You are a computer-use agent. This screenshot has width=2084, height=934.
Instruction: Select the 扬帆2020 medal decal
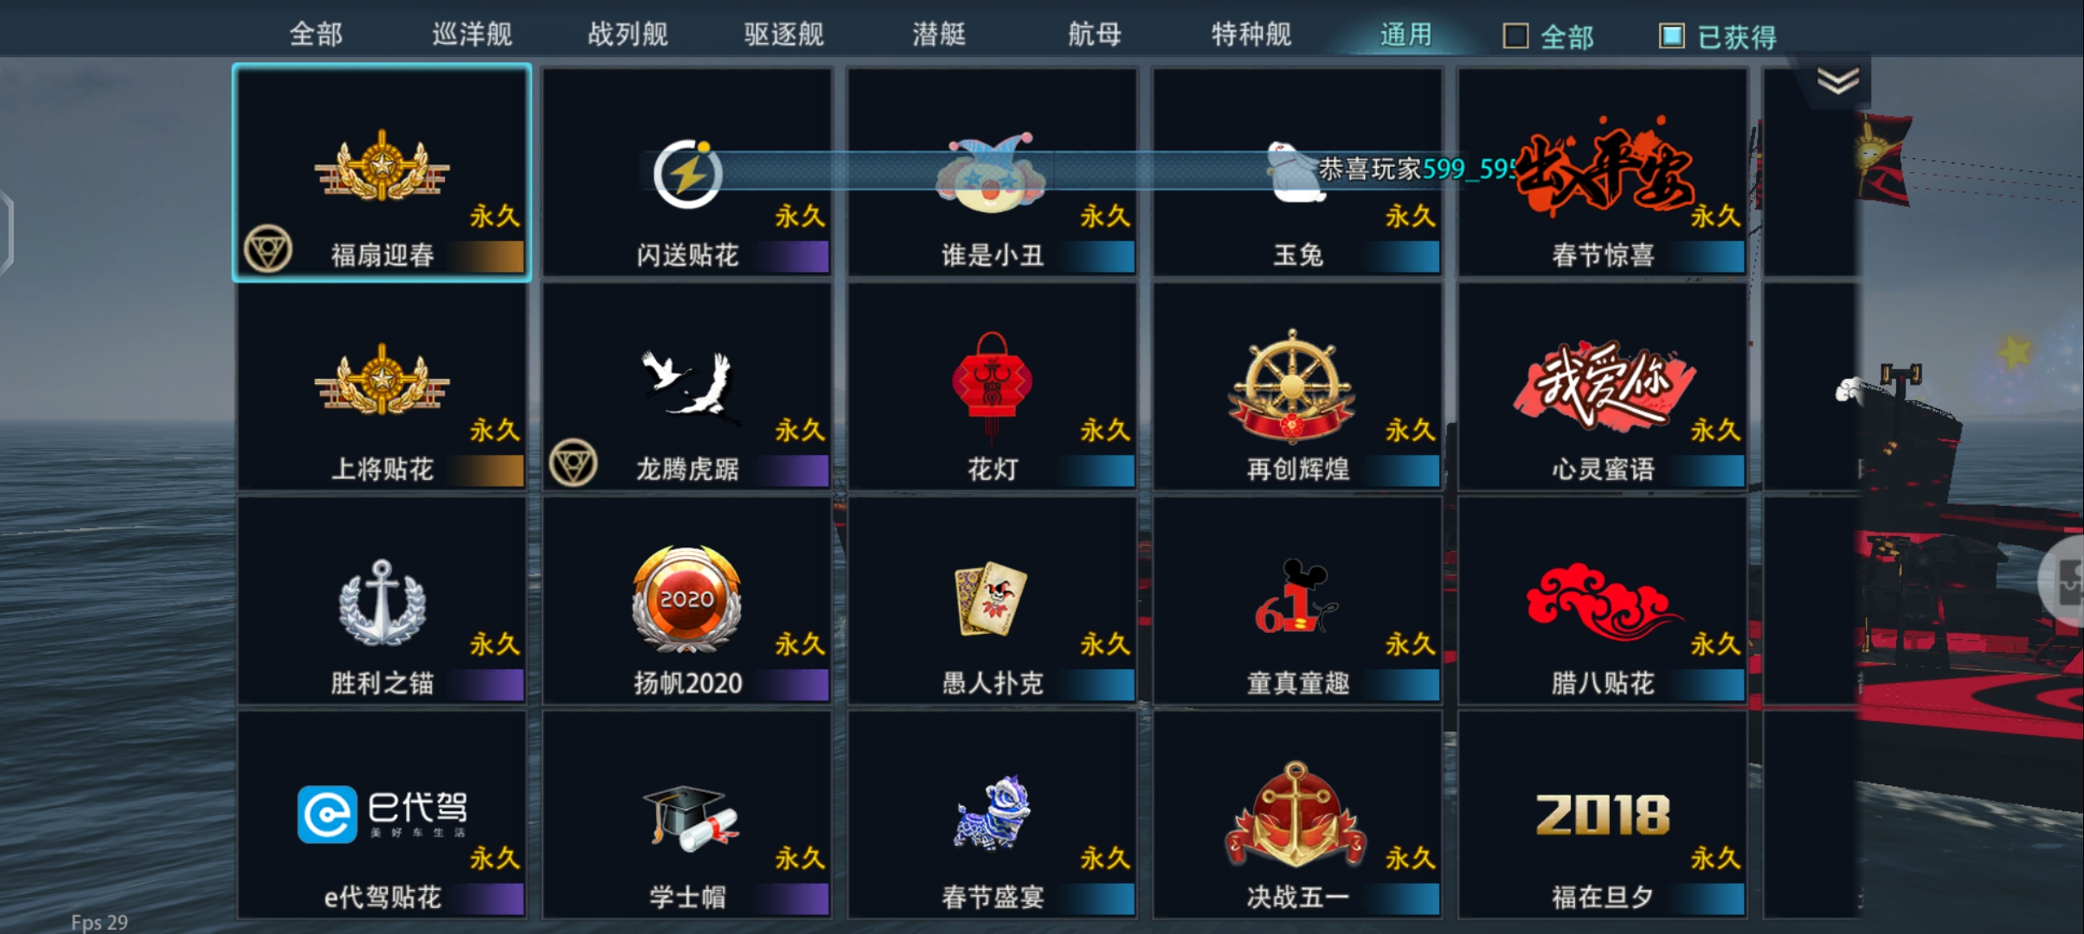click(x=687, y=600)
